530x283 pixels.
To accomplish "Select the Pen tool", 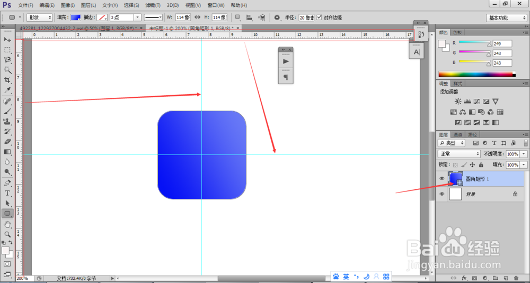I will coord(7,183).
